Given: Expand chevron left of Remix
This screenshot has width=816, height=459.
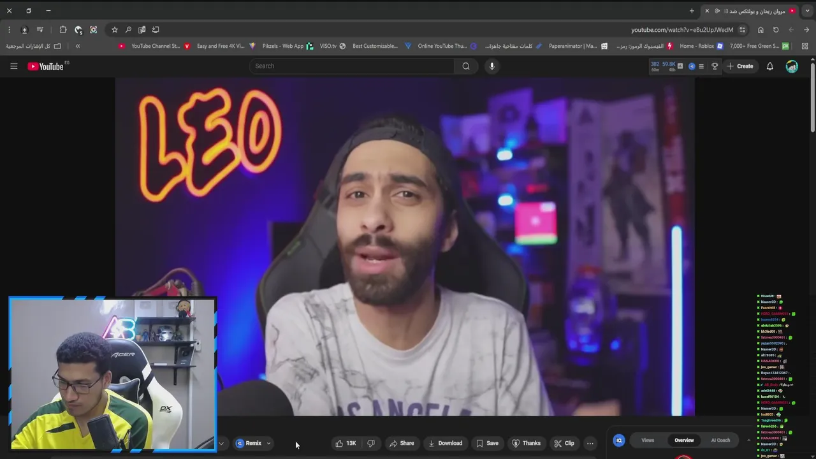Looking at the screenshot, I should pos(221,443).
